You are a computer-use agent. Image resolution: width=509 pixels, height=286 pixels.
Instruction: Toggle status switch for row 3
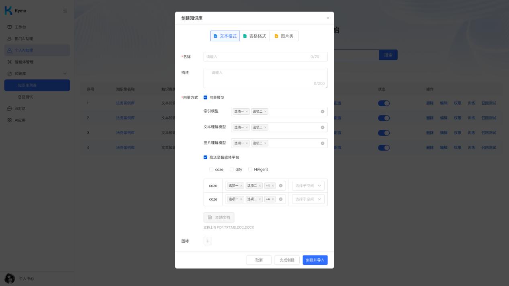[384, 133]
